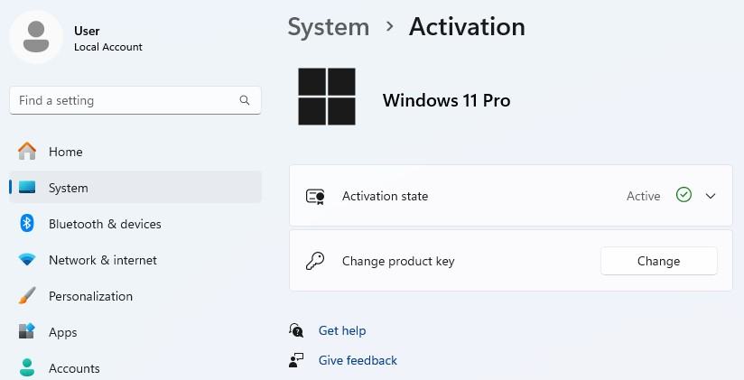The image size is (744, 380).
Task: Select System in the sidebar
Action: point(135,188)
